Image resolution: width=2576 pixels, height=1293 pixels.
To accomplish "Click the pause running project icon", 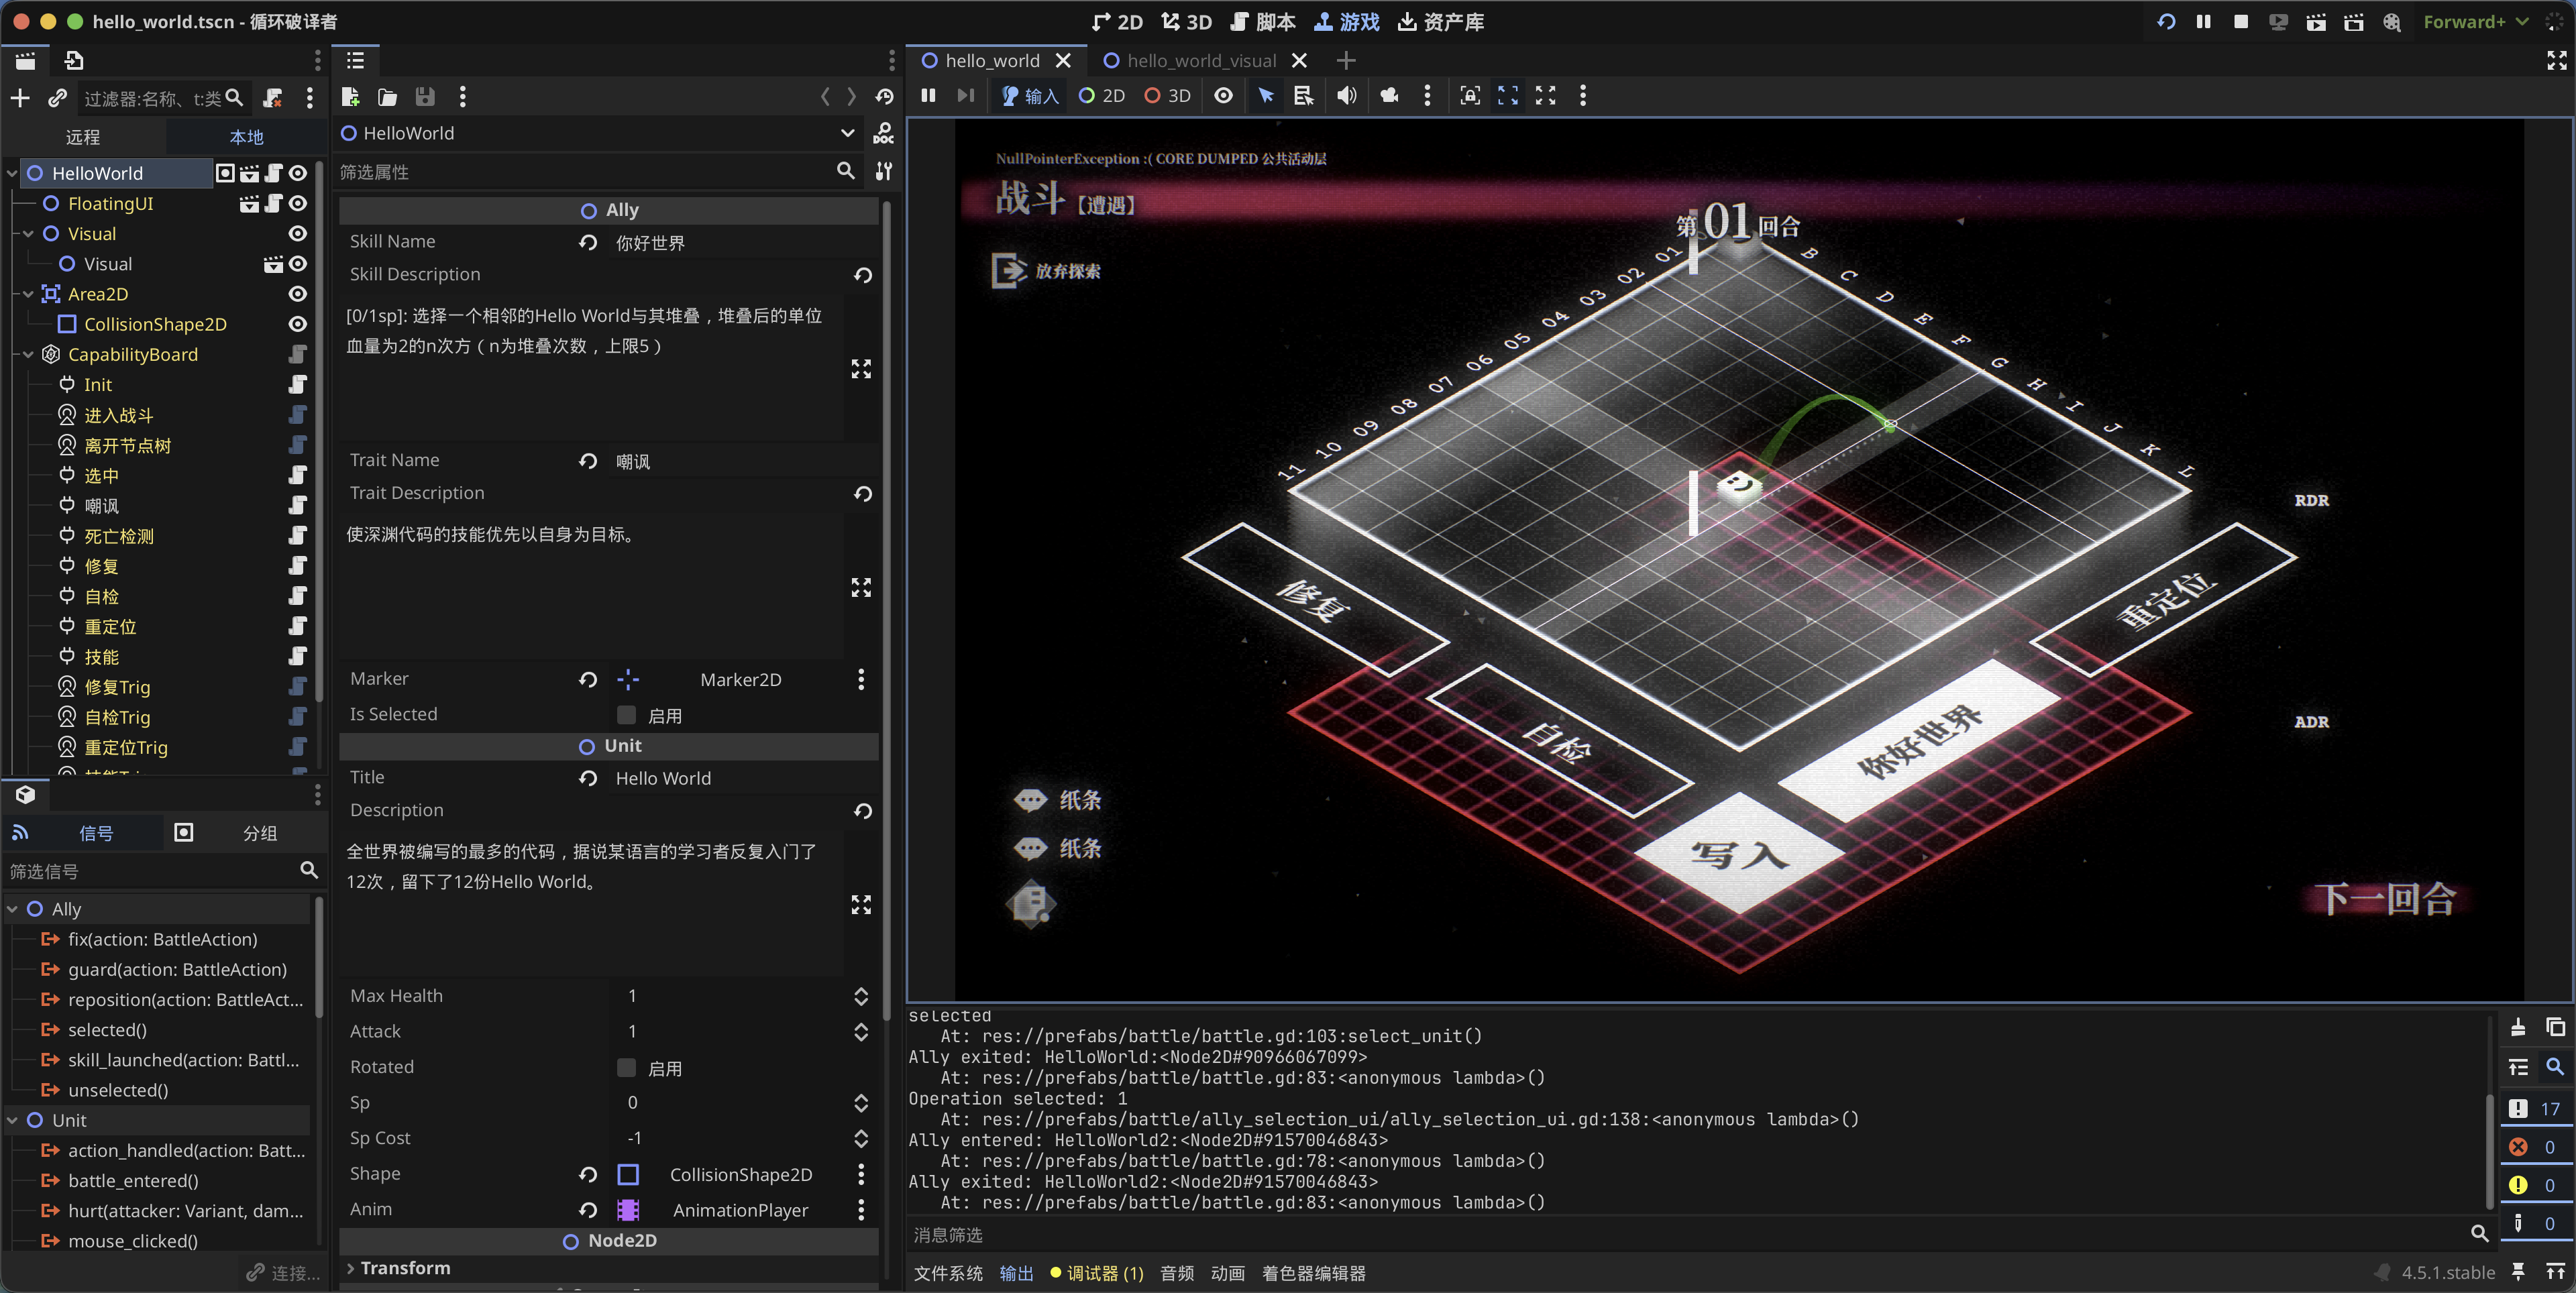I will coord(2203,22).
